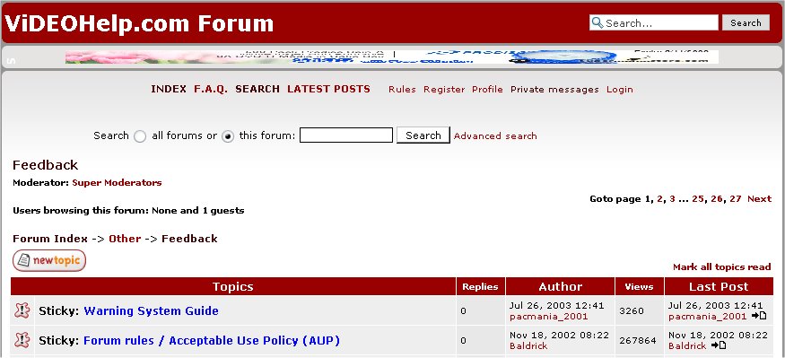Go to last post icon by pacmania_2001
Screen dimensions: 785x358
tap(759, 316)
